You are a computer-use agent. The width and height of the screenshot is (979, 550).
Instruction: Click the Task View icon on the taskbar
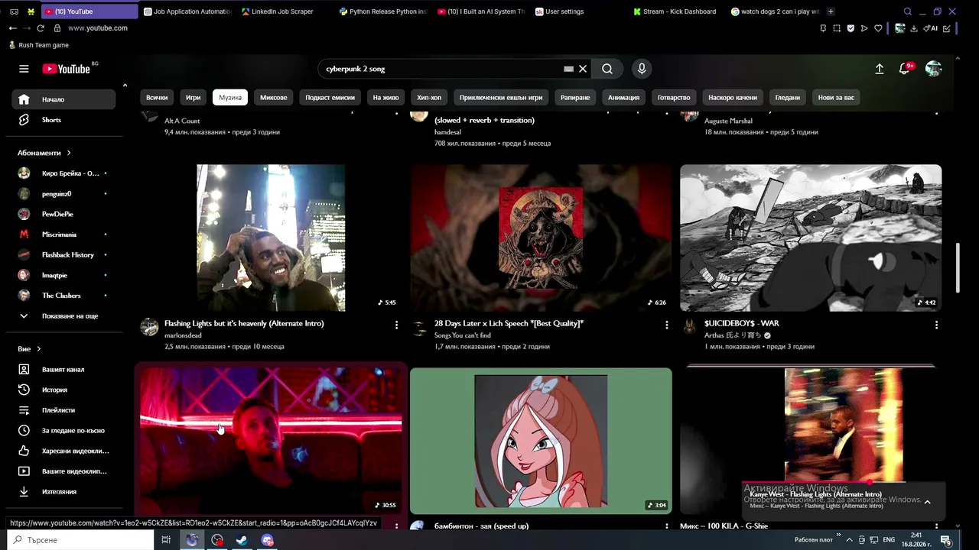pos(166,540)
